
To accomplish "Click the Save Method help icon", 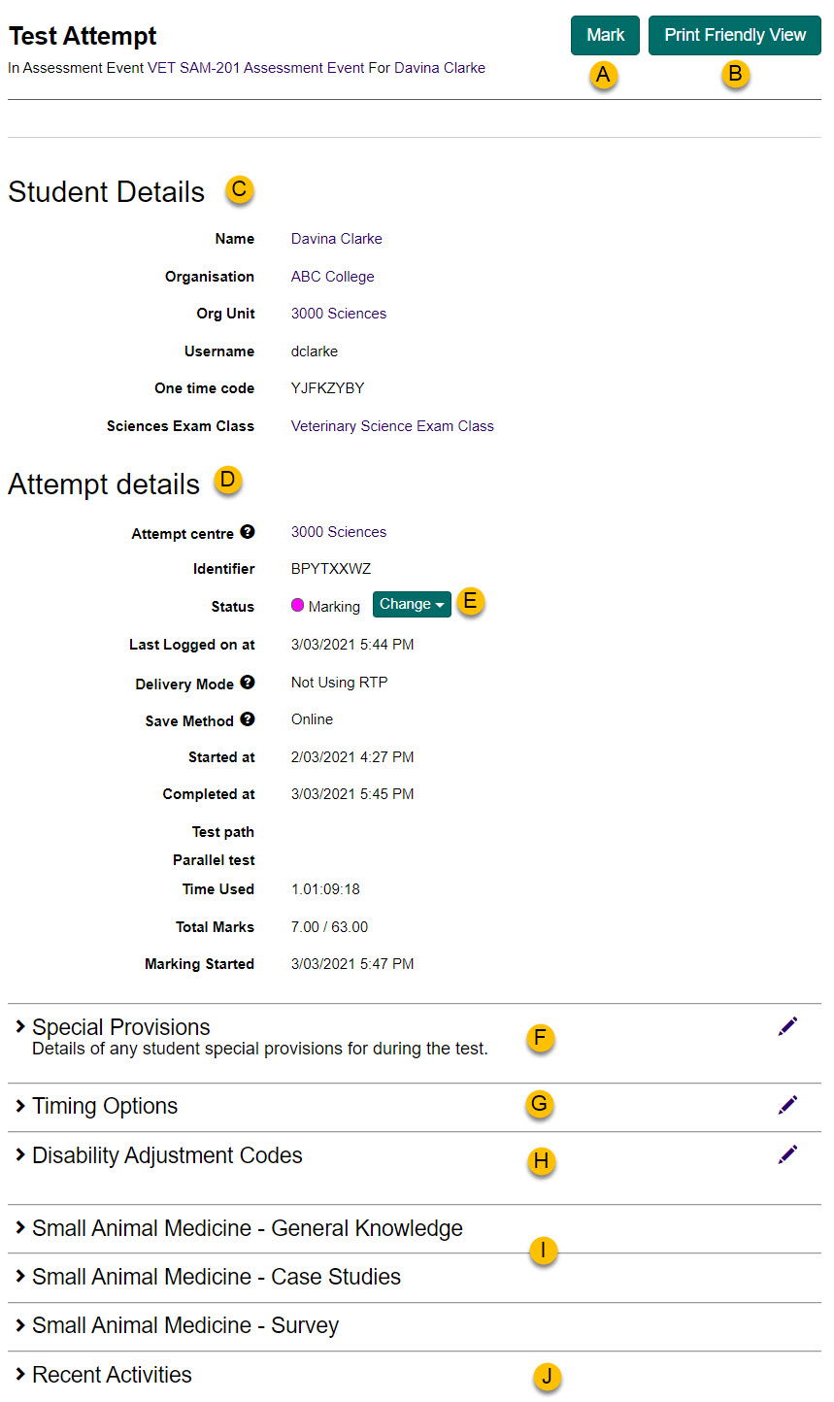I will 248,719.
